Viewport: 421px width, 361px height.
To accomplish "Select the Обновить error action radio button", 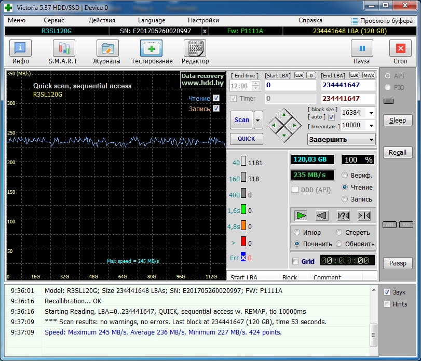I will [x=339, y=244].
